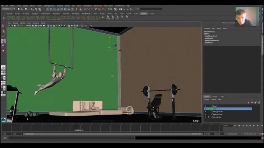Image resolution: width=264 pixels, height=148 pixels.
Task: Activate the Scale tool in toolbox
Action: click(3, 50)
